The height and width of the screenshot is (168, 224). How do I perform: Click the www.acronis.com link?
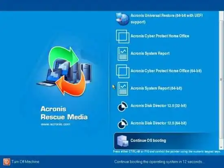tap(55, 124)
